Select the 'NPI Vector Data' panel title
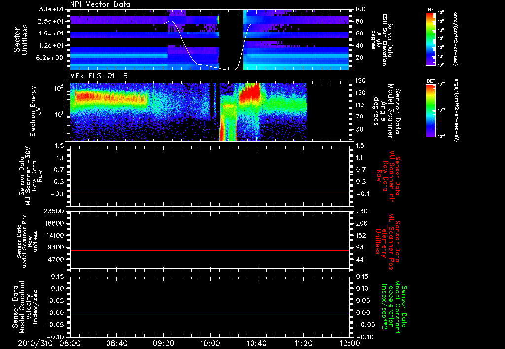The width and height of the screenshot is (505, 349). pyautogui.click(x=100, y=4)
